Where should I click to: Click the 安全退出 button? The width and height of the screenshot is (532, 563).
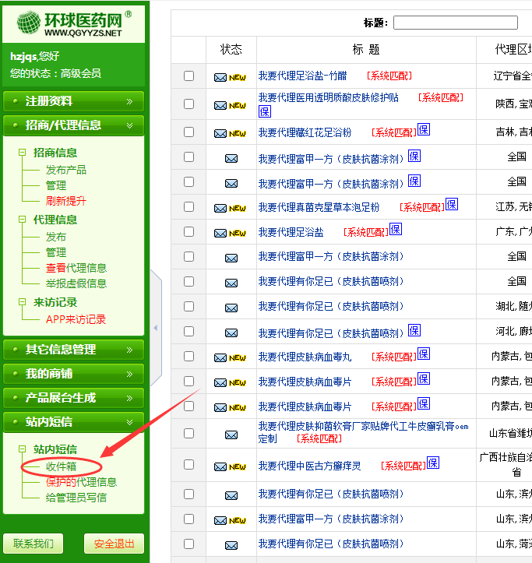114,544
